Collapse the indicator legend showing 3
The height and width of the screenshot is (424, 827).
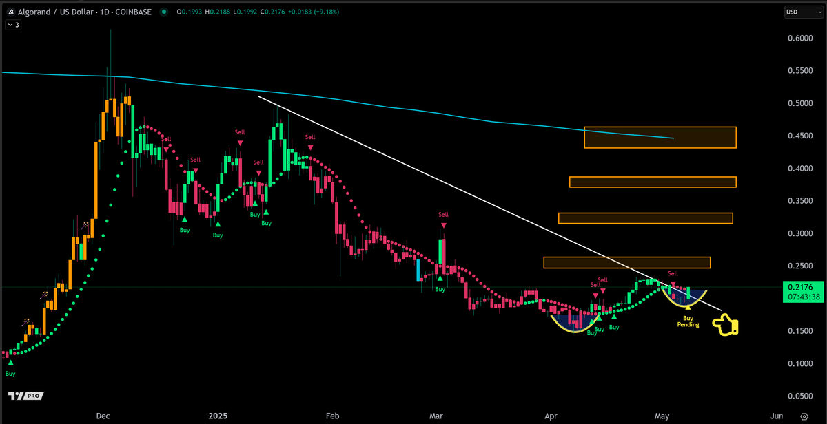click(x=12, y=25)
